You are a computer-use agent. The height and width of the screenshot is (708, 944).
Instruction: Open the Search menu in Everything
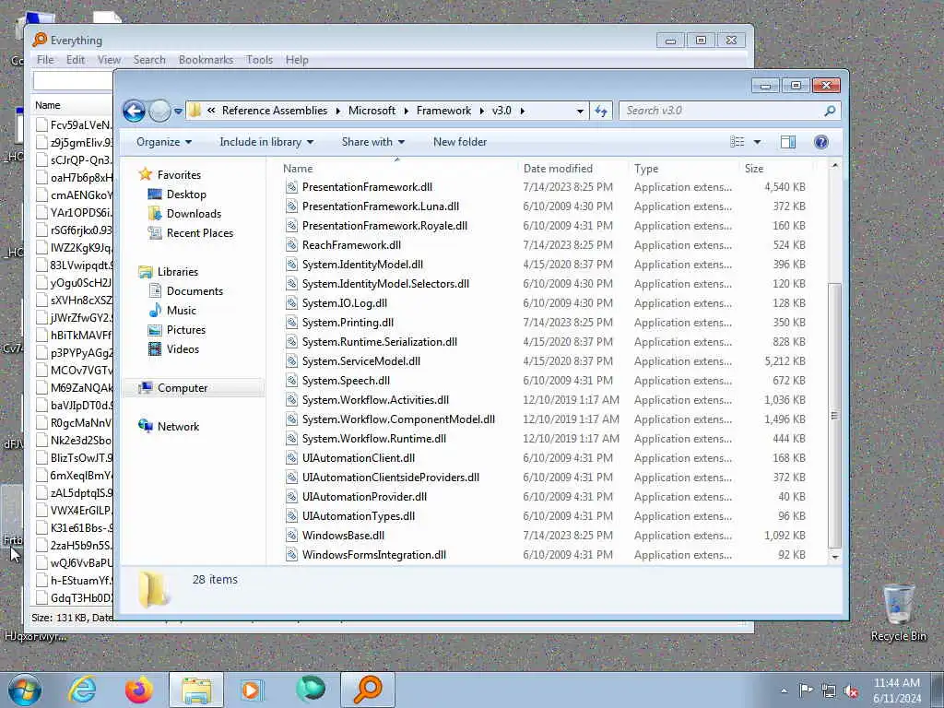(149, 60)
